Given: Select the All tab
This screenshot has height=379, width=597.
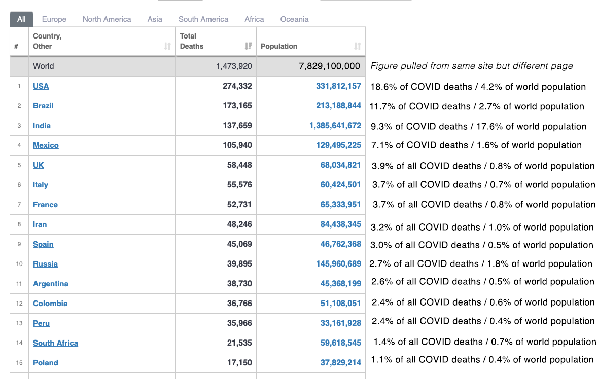Looking at the screenshot, I should point(21,19).
